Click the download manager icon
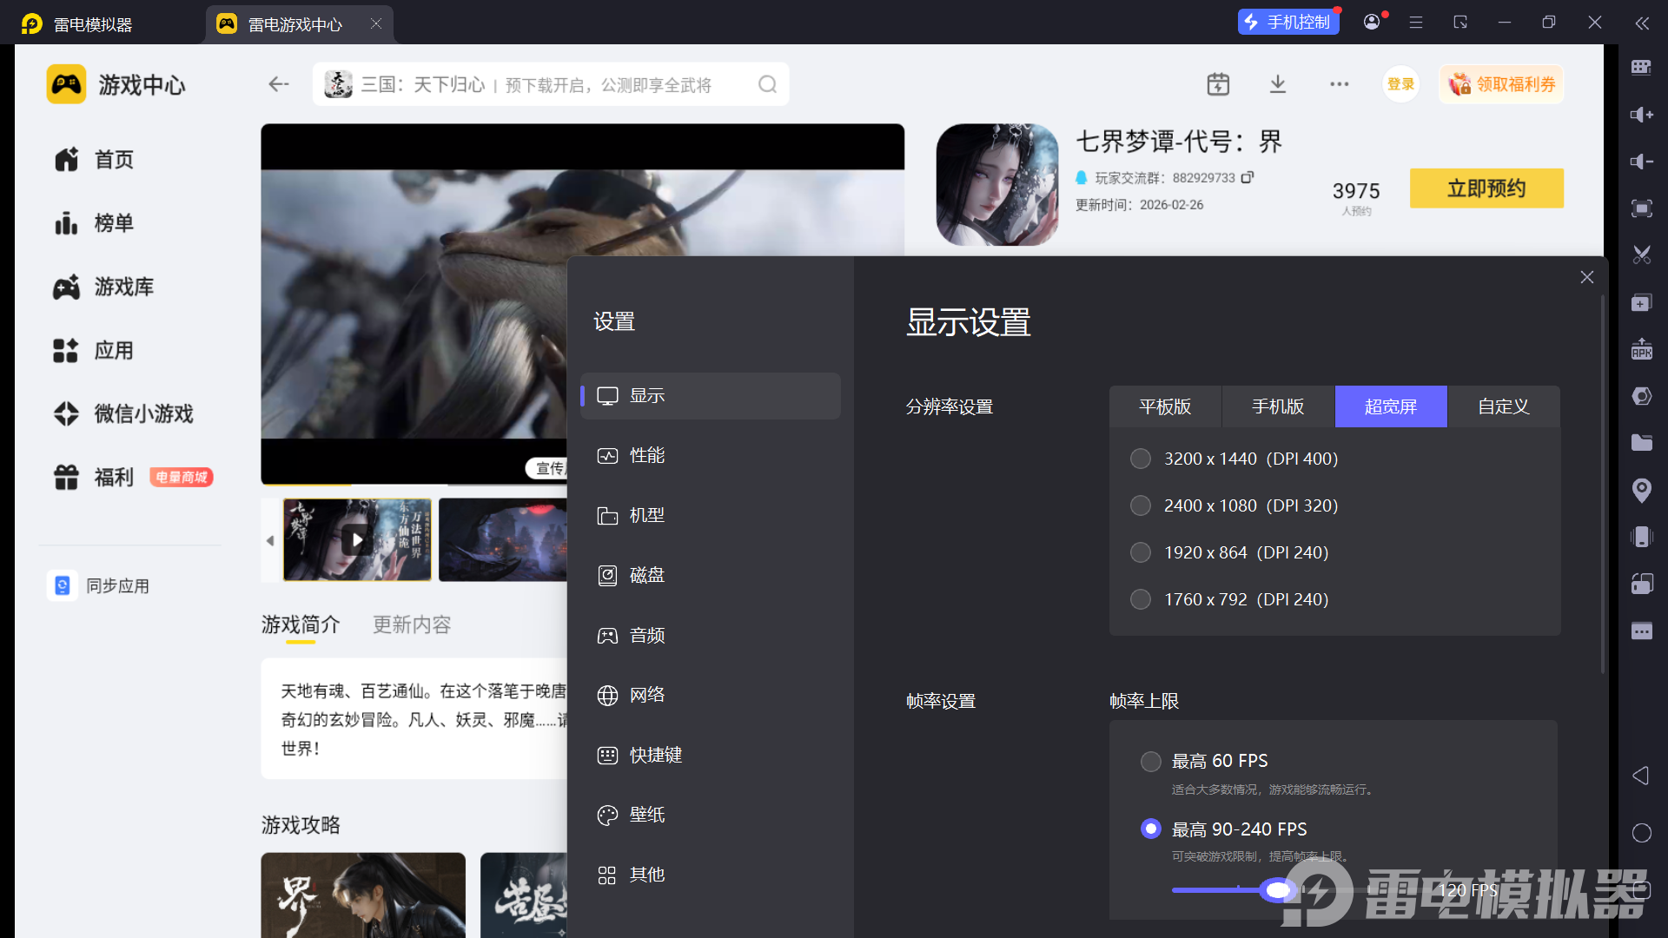 [1277, 84]
